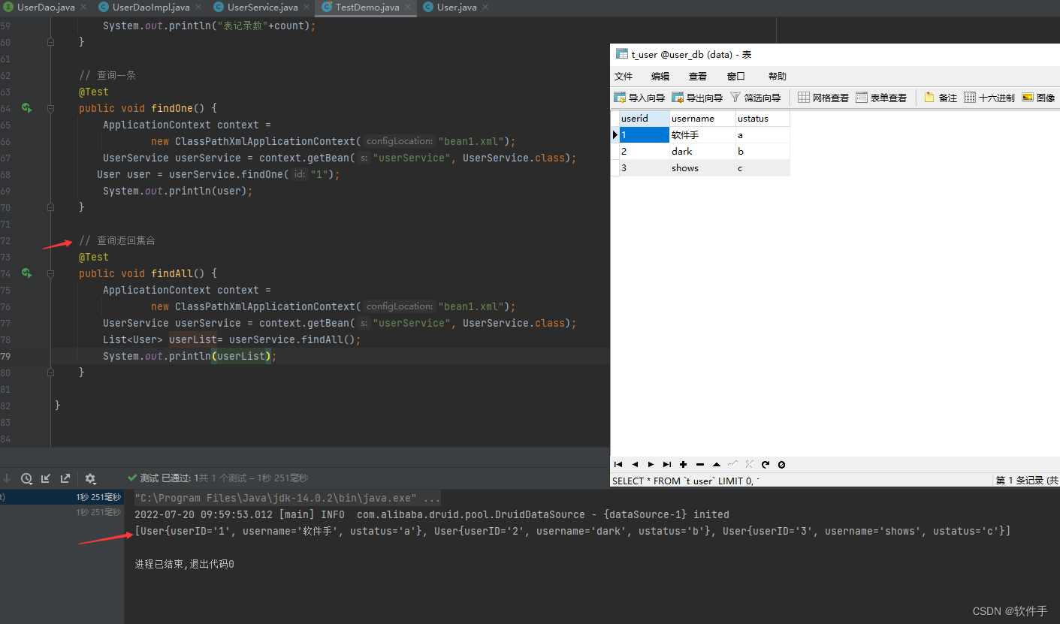Refresh records with the refresh icon
The image size is (1060, 624).
[765, 464]
